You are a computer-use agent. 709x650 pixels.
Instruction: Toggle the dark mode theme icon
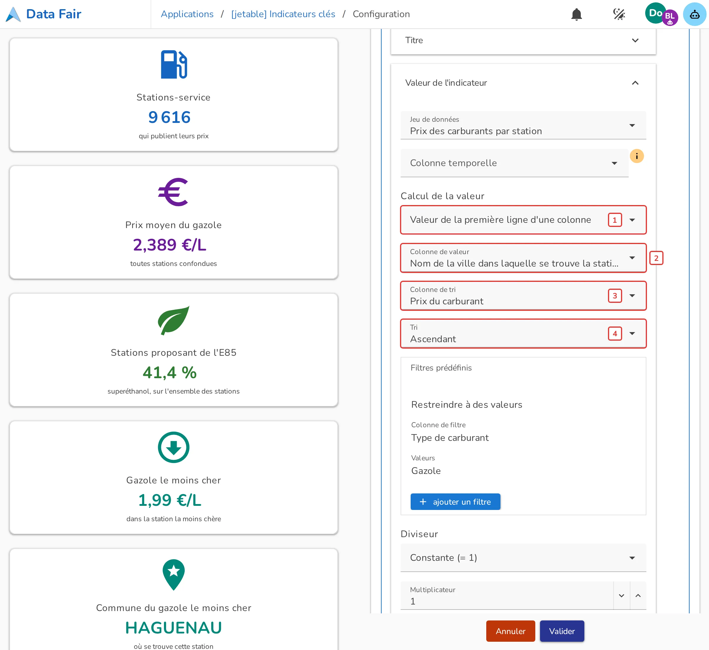619,14
